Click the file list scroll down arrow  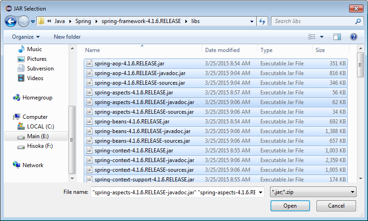[x=361, y=179]
